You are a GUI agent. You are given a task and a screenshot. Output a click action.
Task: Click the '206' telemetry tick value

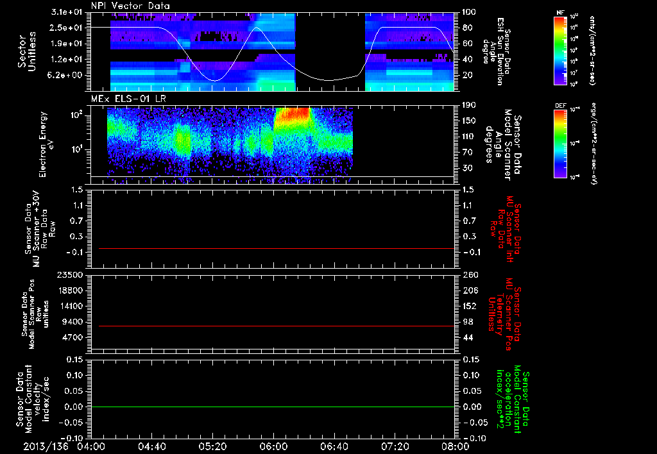pos(469,290)
